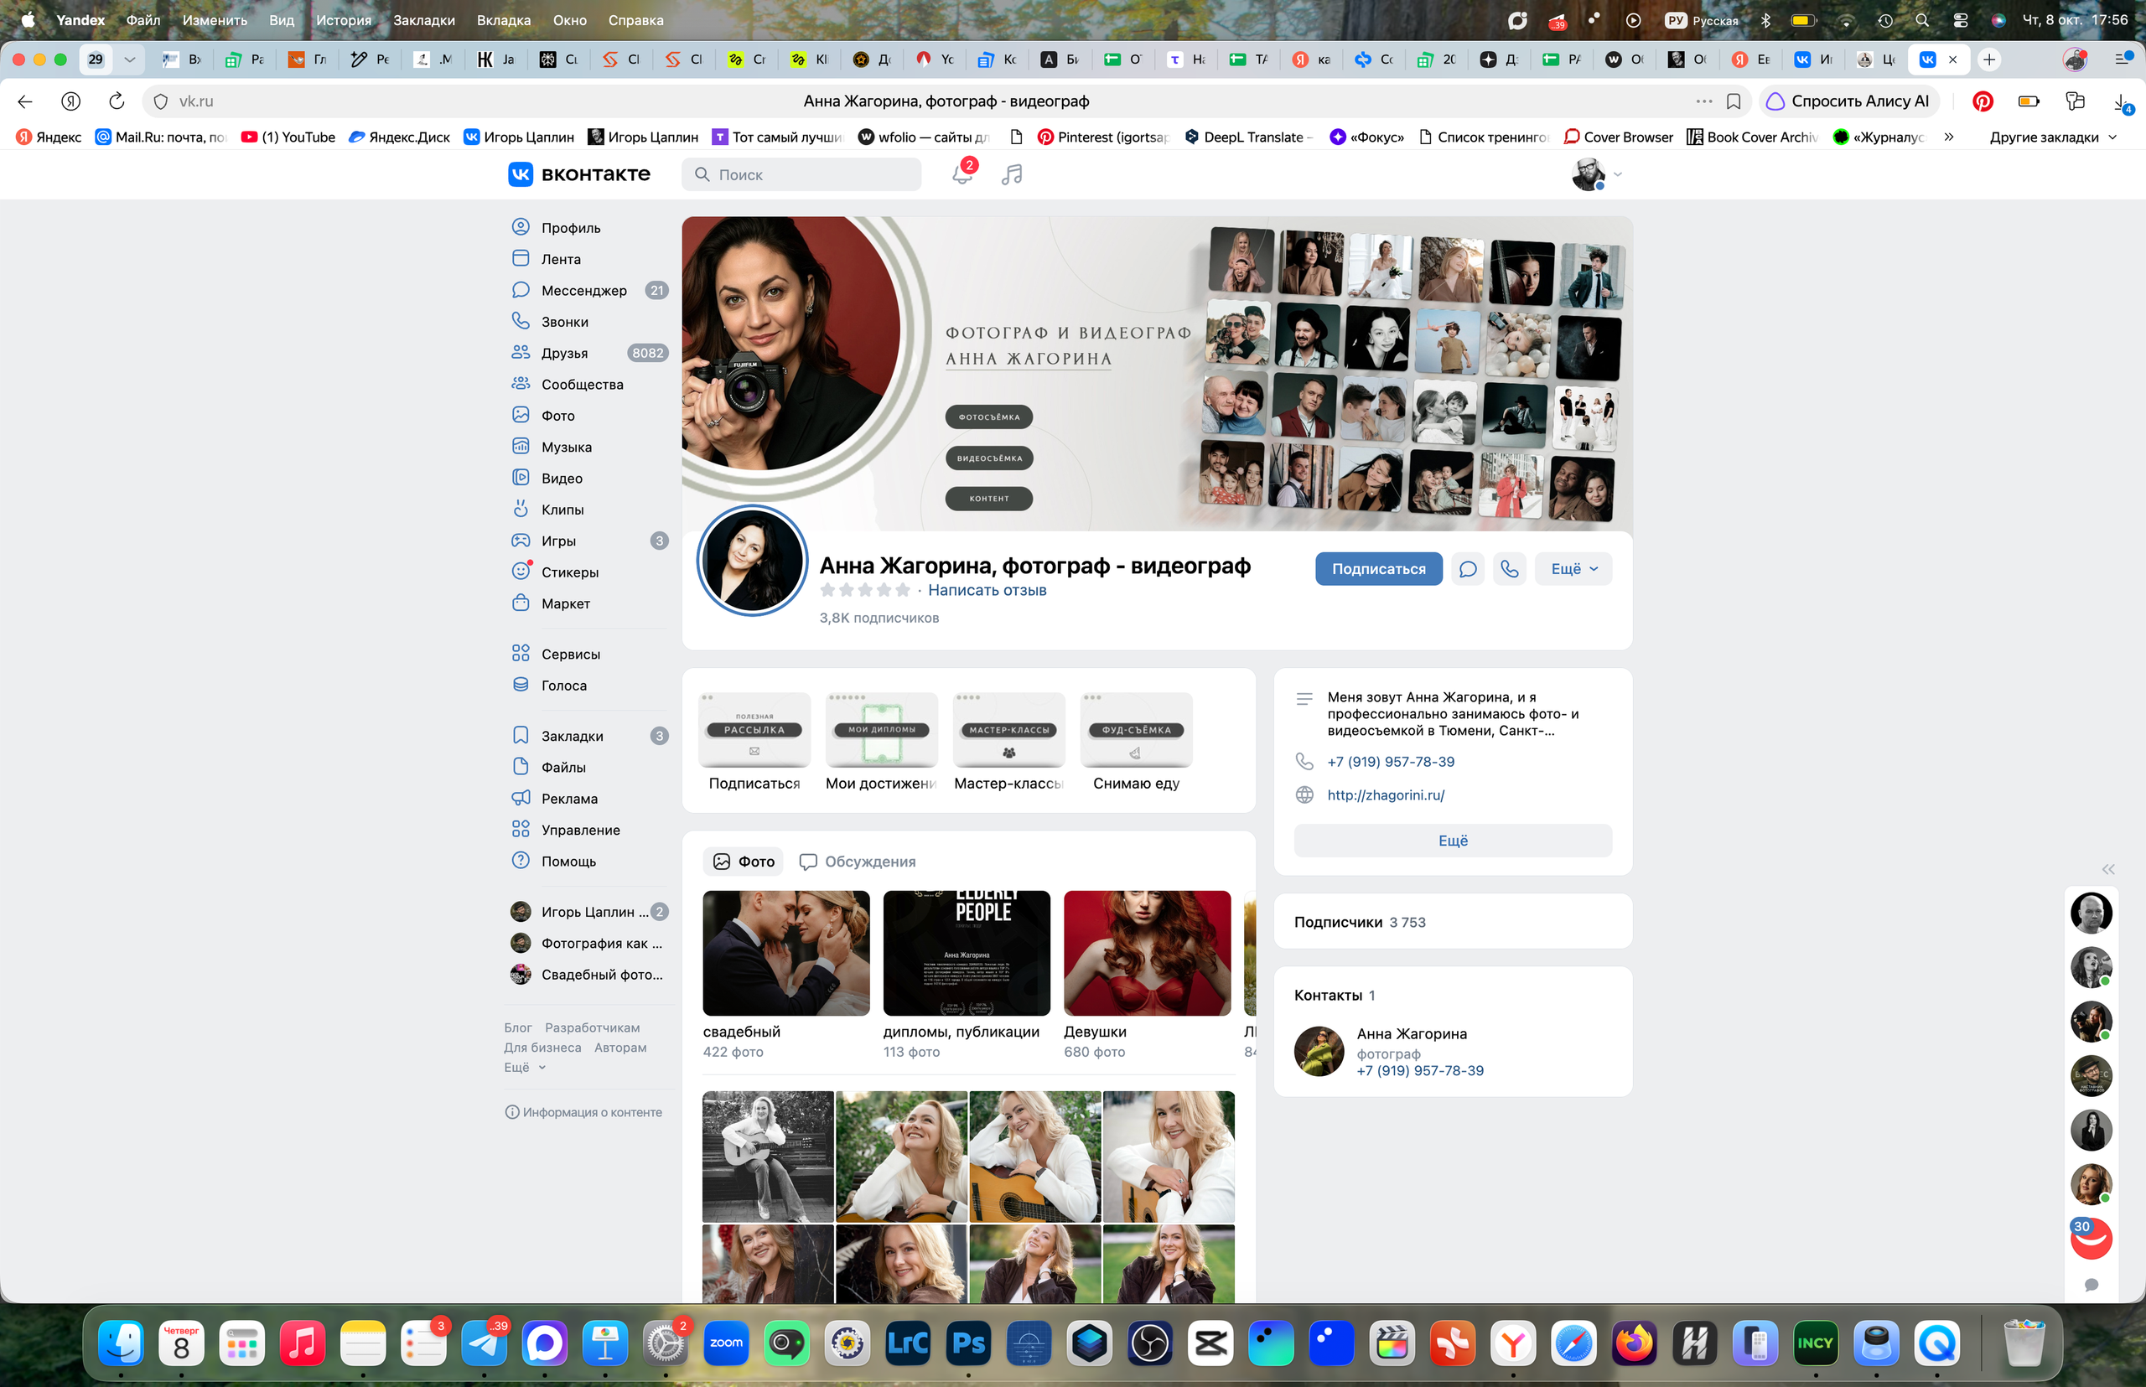Open Информация о контенте link
Viewport: 2146px width, 1387px height.
(x=583, y=1113)
